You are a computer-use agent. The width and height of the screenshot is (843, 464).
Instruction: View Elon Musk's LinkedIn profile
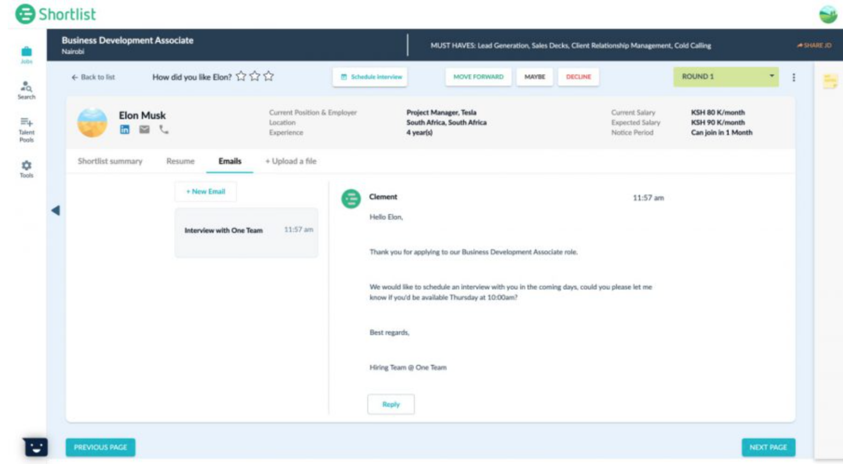coord(124,130)
